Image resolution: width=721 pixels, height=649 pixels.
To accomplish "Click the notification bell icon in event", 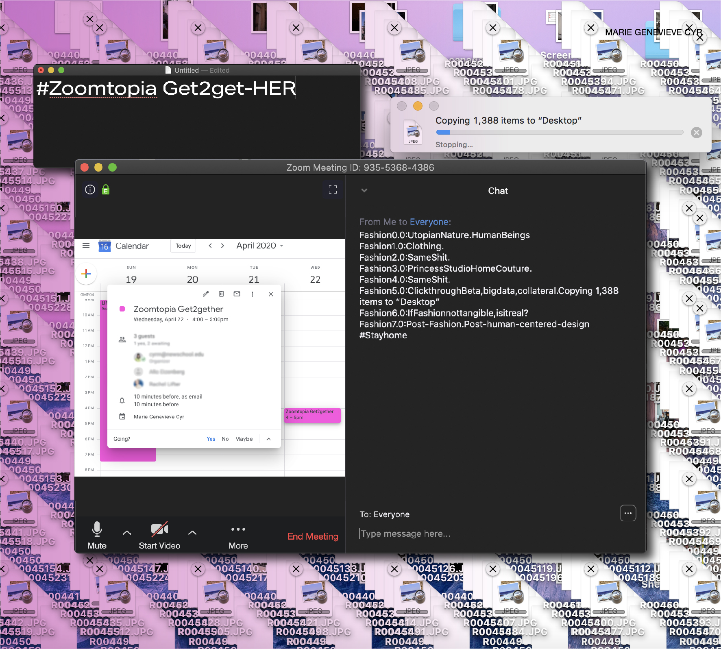I will (x=122, y=401).
